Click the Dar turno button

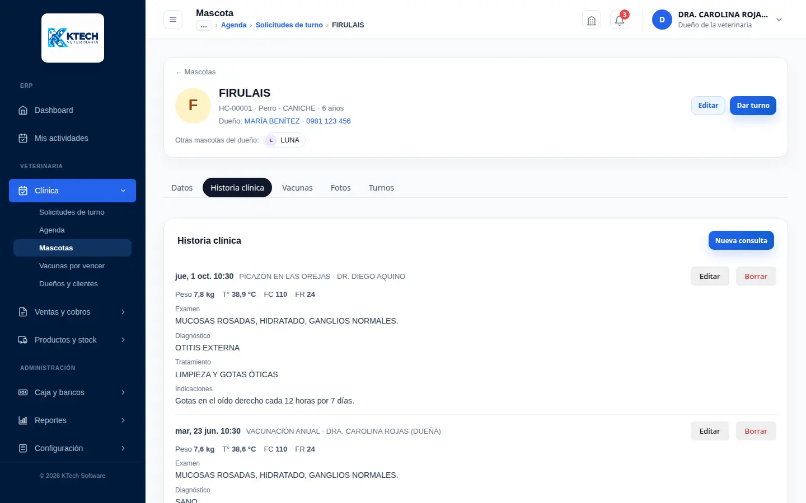753,106
